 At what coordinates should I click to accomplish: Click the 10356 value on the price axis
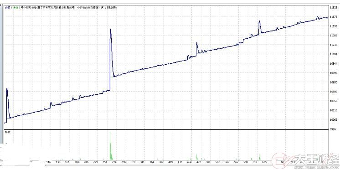click(x=334, y=101)
